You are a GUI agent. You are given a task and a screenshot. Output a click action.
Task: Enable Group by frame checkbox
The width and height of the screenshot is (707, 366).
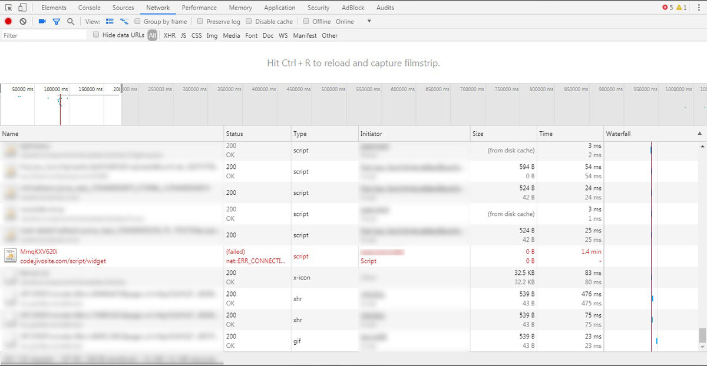[138, 21]
